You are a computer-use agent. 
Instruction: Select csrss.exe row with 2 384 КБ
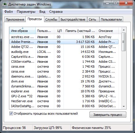(x=64, y=71)
